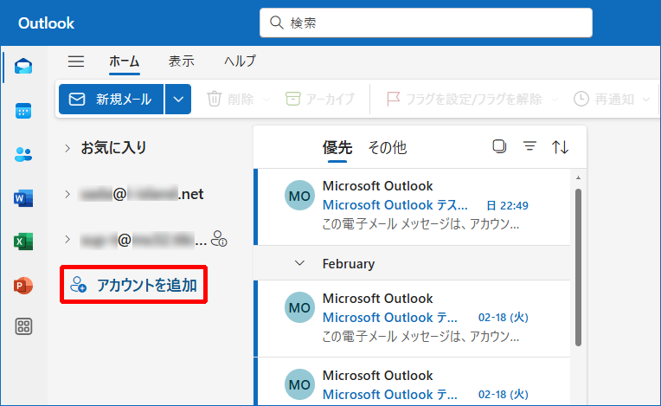The height and width of the screenshot is (406, 661).
Task: Launch Word from the sidebar
Action: point(23,198)
